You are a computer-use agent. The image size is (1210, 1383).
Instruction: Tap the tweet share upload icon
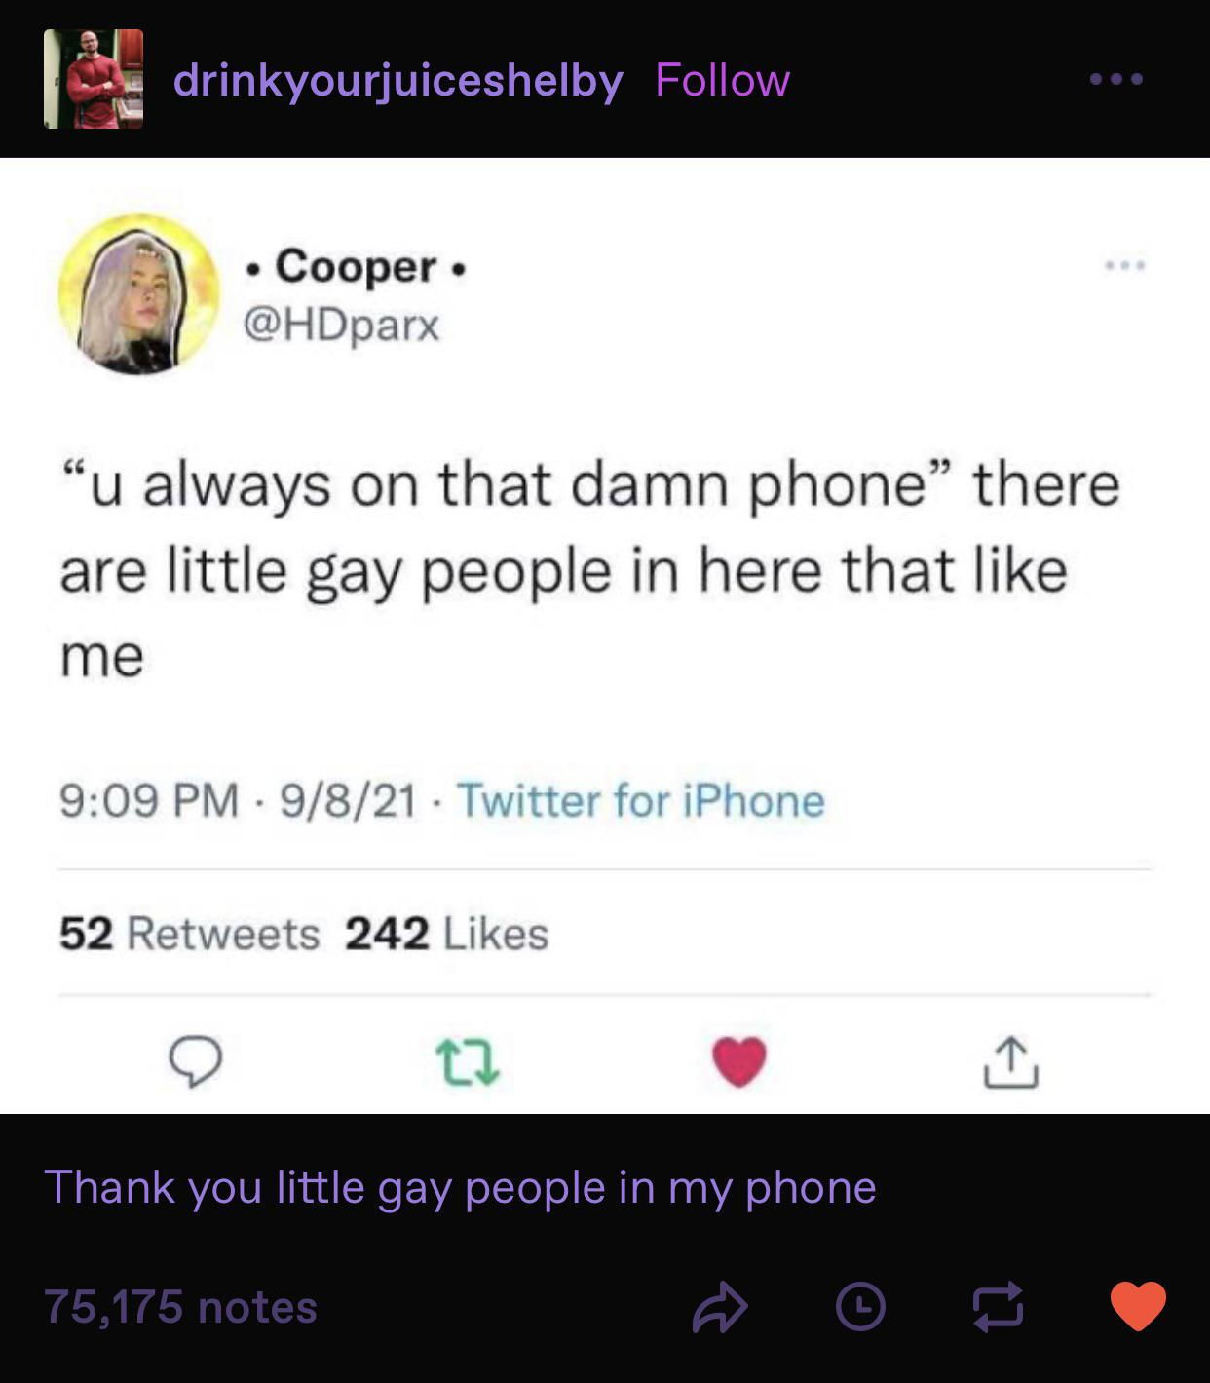(x=1011, y=1062)
